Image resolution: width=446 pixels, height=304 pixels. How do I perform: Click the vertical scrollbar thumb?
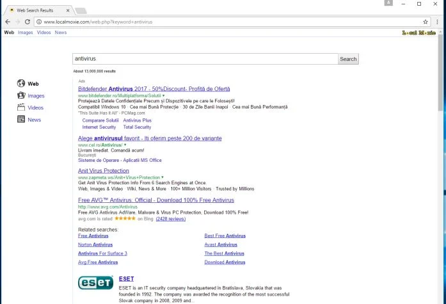(441, 72)
